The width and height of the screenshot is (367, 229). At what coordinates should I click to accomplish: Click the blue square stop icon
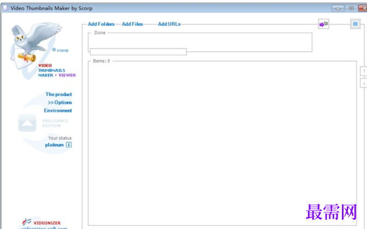356,24
